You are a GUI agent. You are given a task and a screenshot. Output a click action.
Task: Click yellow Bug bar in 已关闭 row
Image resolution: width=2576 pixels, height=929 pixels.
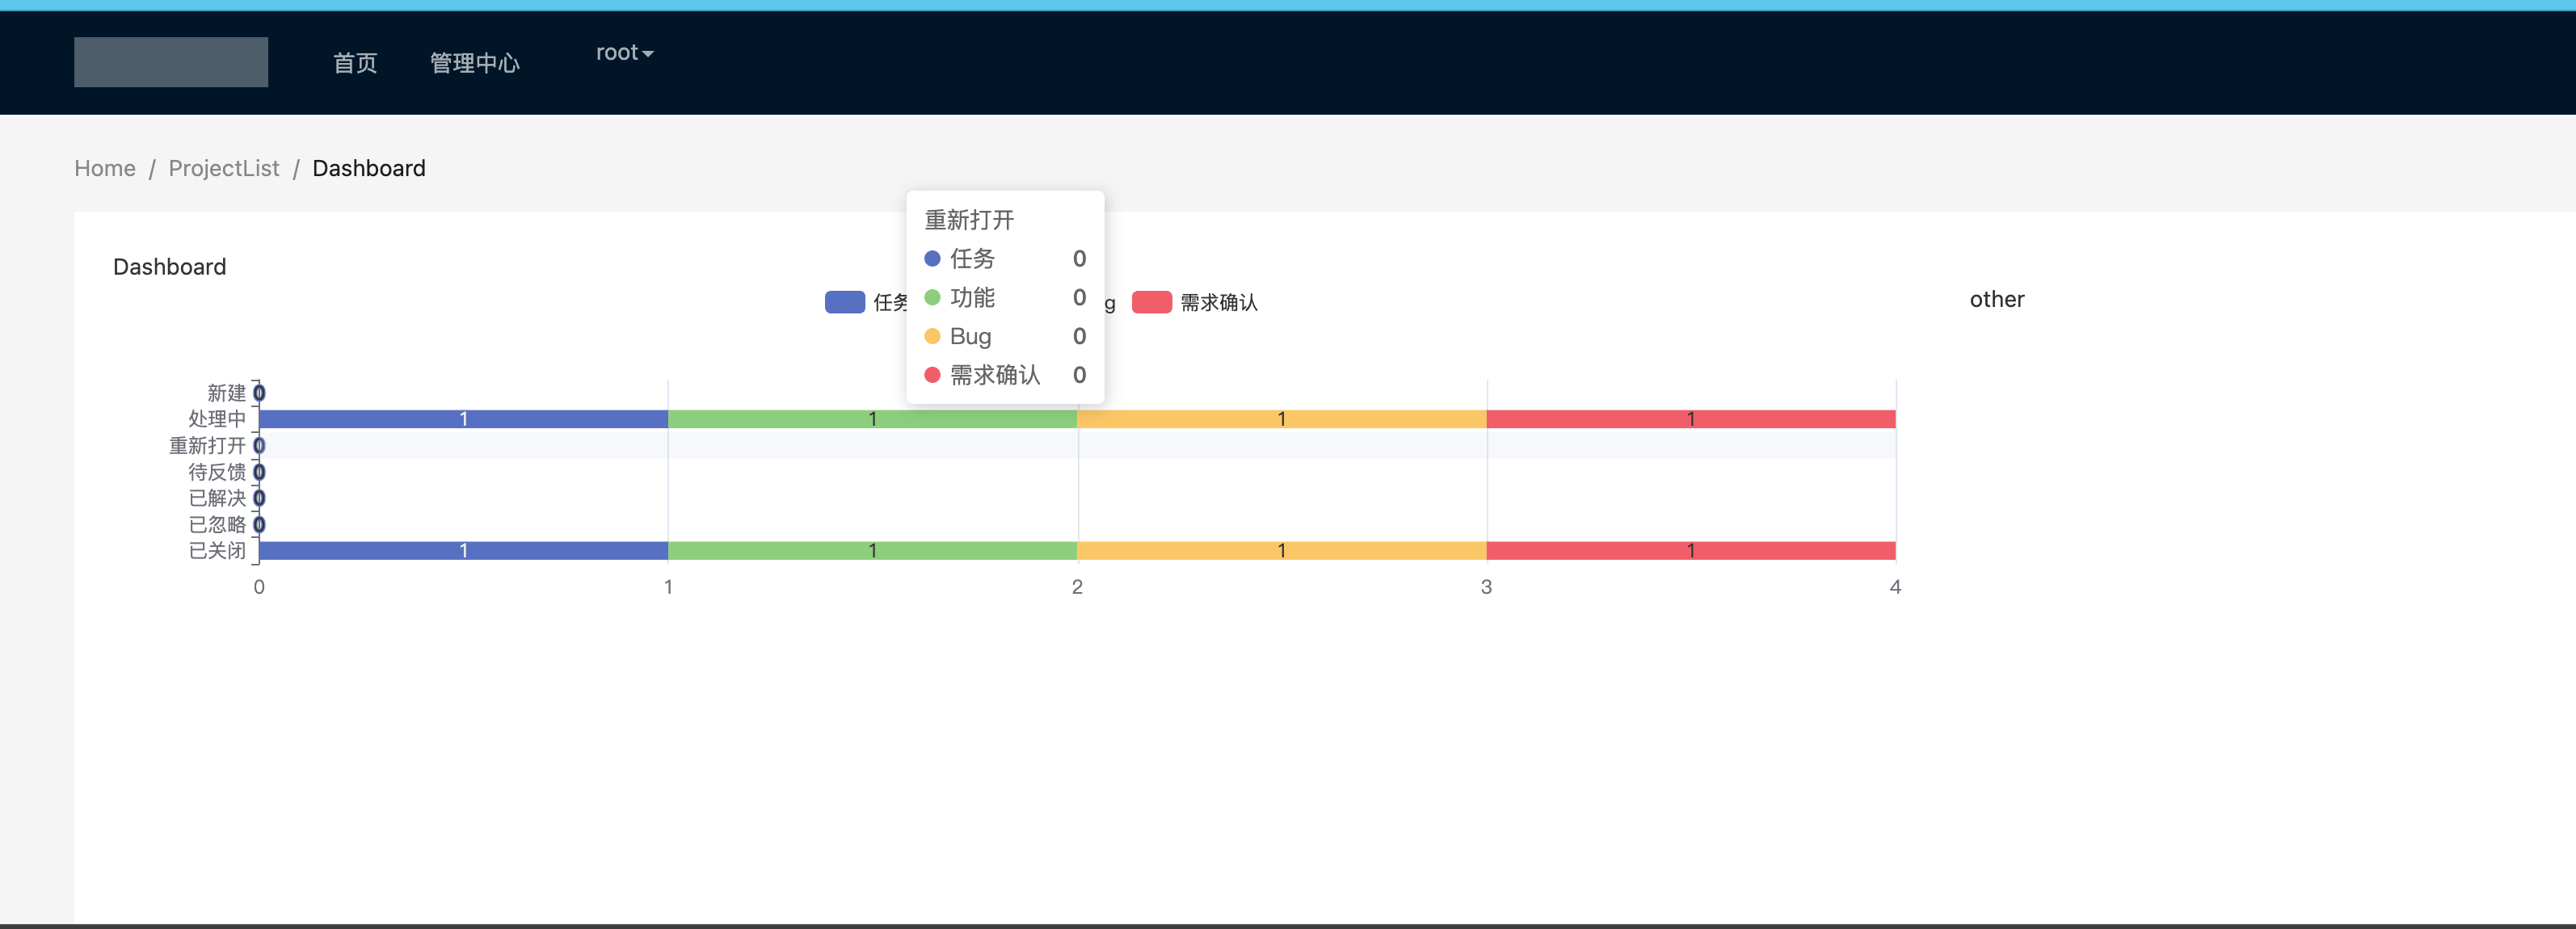(1281, 550)
